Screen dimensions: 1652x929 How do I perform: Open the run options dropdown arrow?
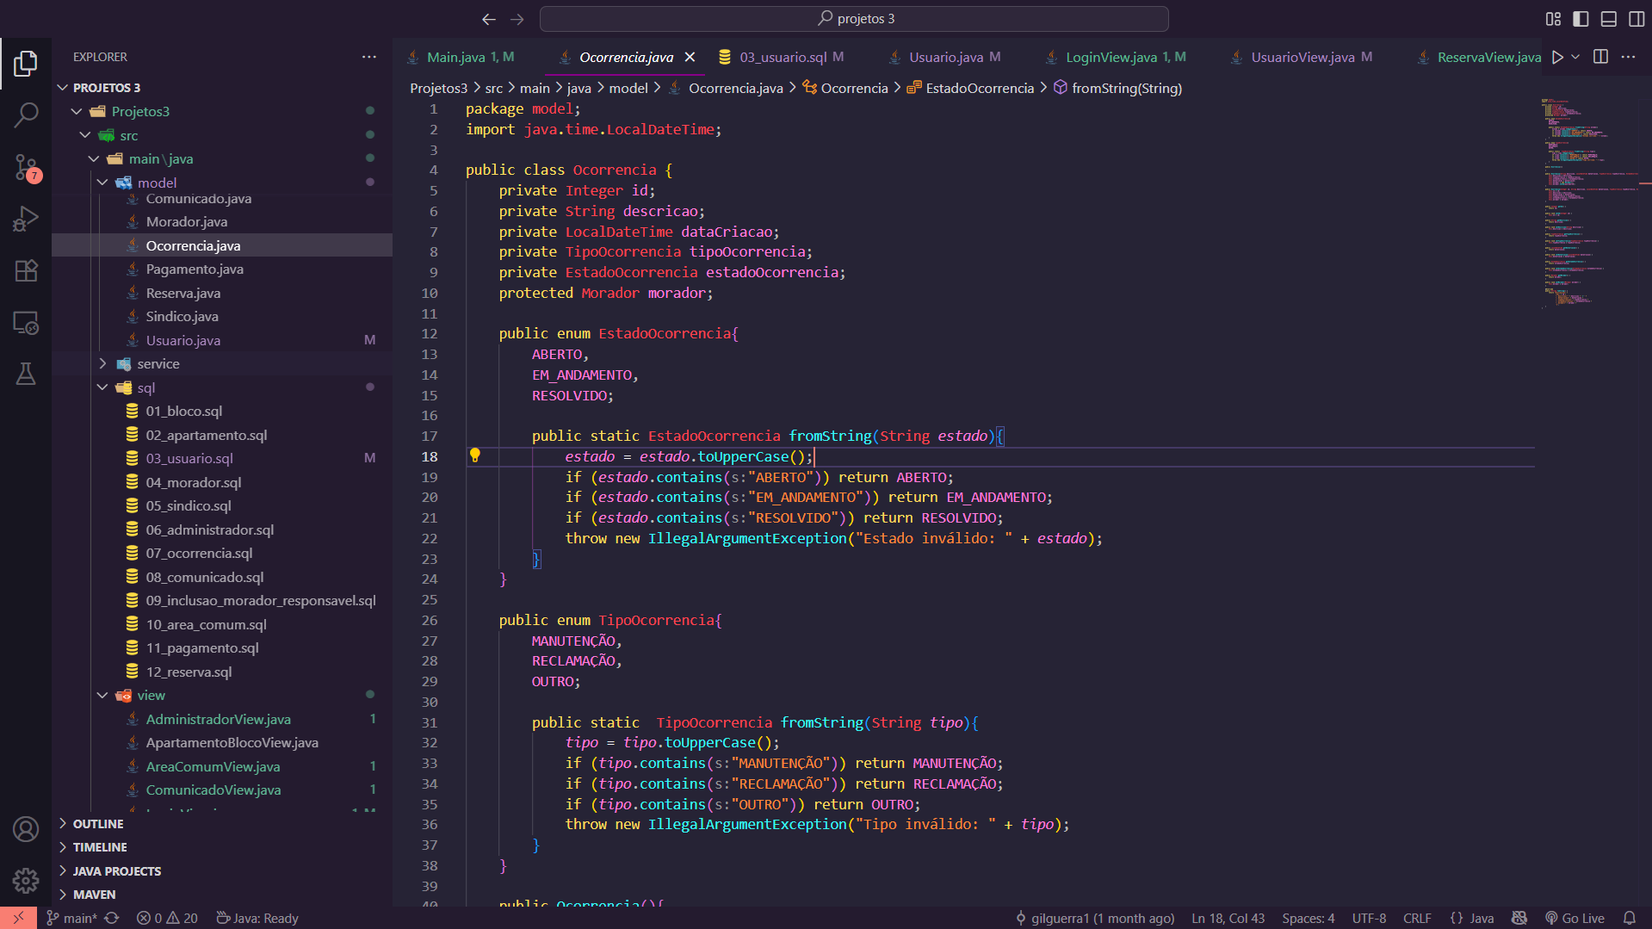(1575, 57)
